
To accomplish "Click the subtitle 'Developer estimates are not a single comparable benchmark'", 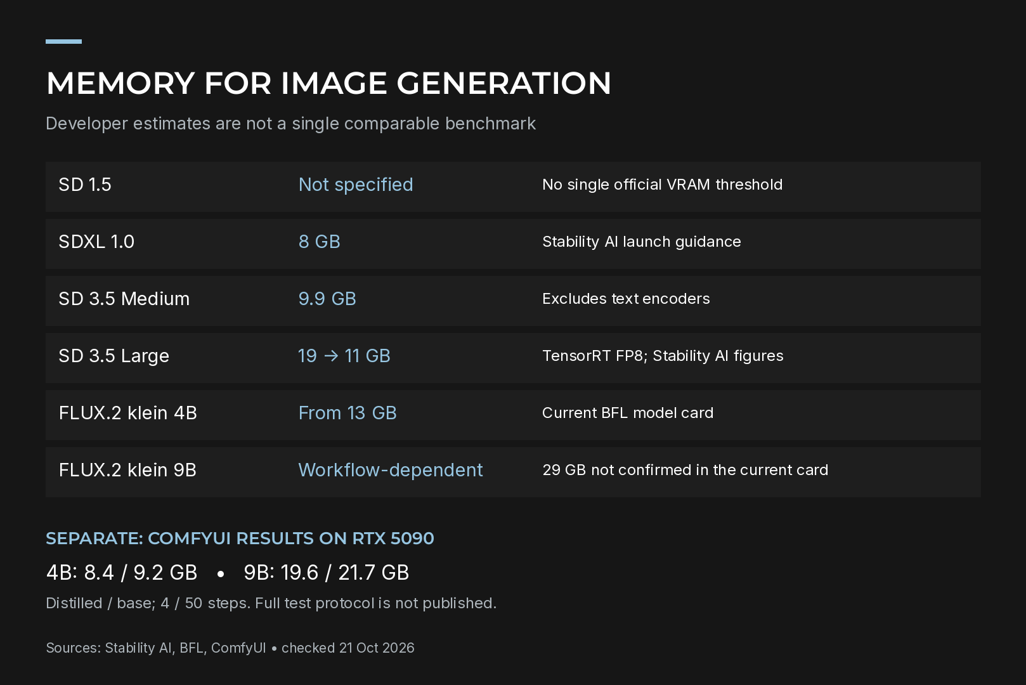I will click(290, 124).
